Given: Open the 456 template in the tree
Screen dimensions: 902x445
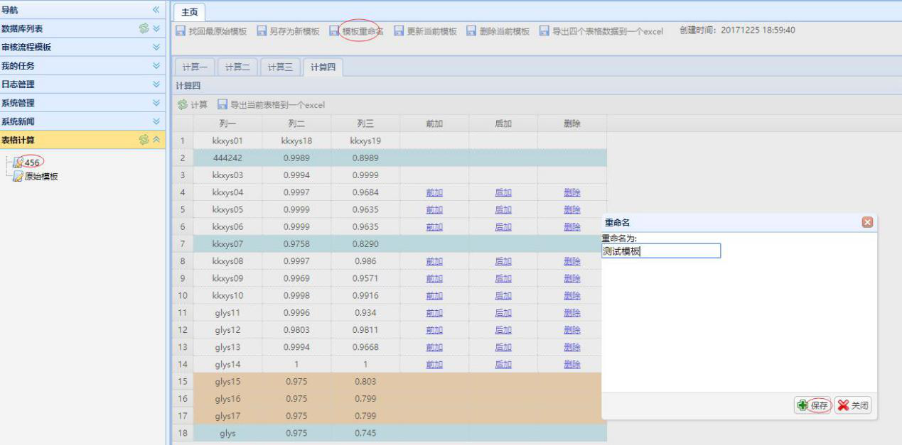Looking at the screenshot, I should [x=32, y=163].
